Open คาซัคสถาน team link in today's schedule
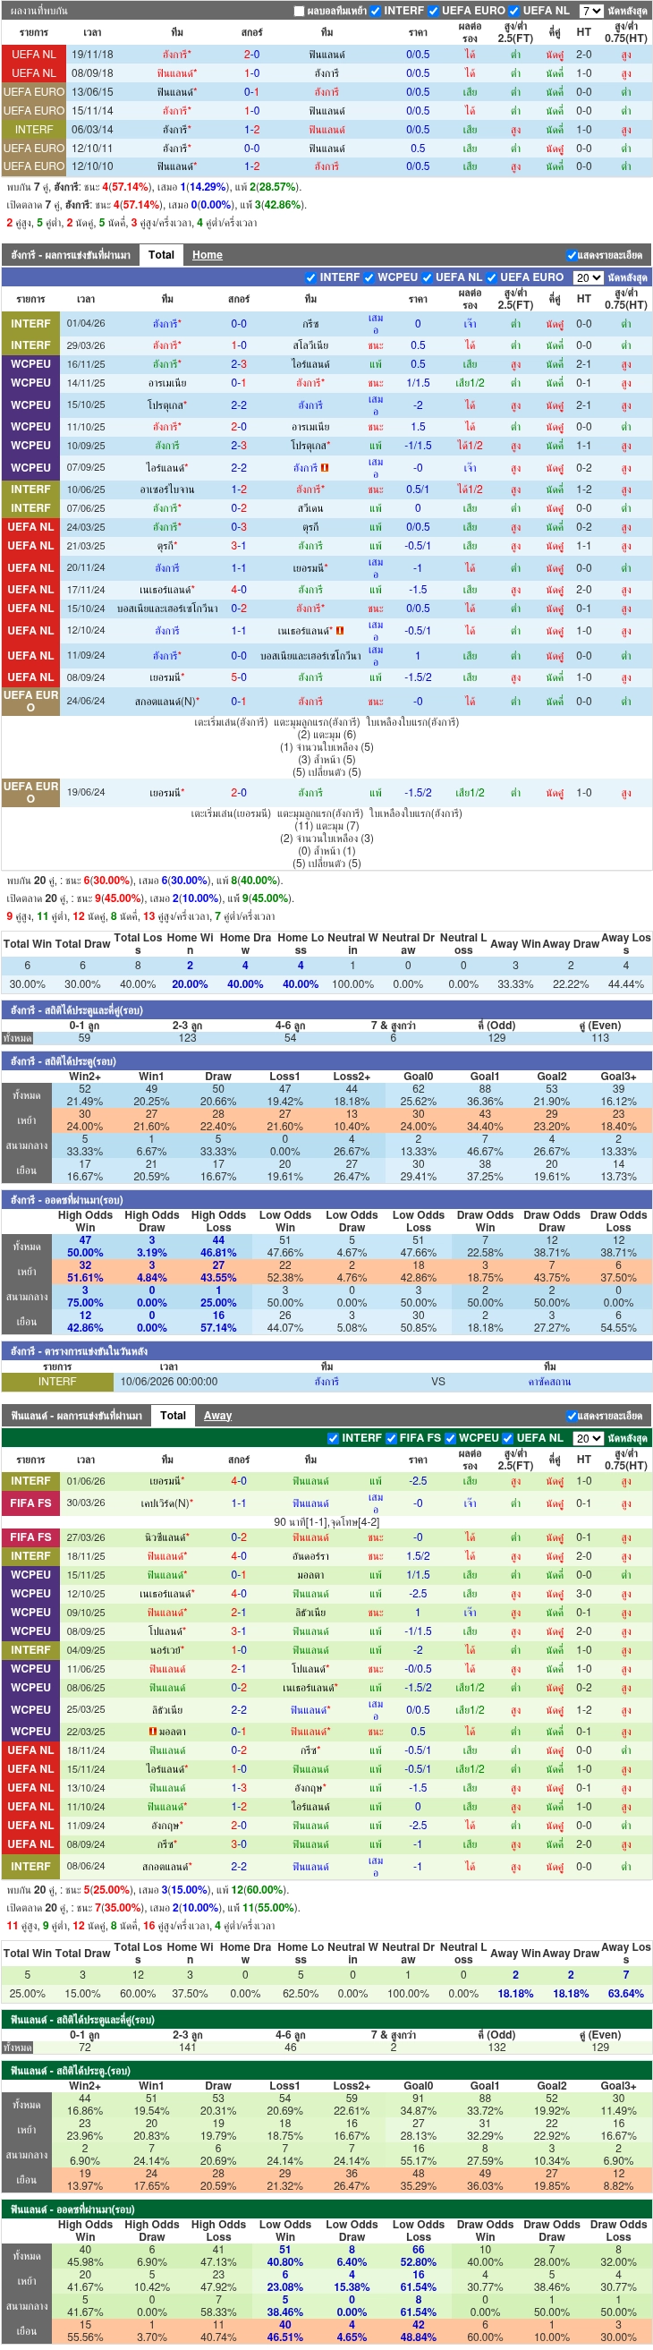 550,1381
